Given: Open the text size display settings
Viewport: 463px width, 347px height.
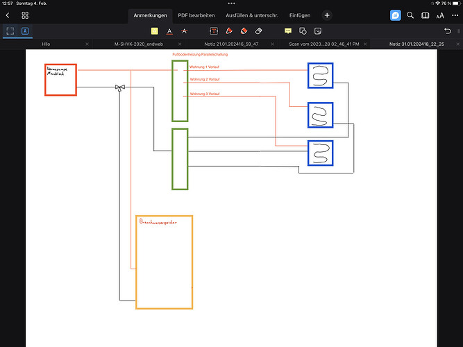Looking at the screenshot, I should pos(440,15).
